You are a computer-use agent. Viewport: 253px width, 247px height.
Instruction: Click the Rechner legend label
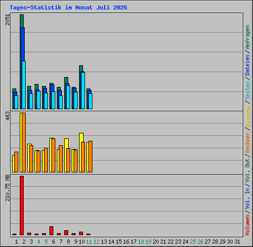(248, 142)
